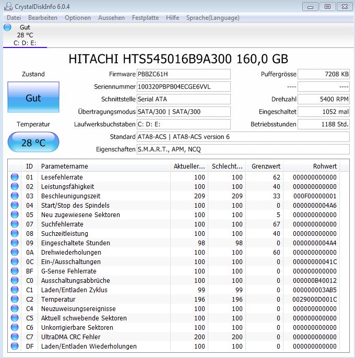Image resolution: width=355 pixels, height=358 pixels.
Task: Click the status icon for Beschleunigungszeit
Action: [x=15, y=196]
